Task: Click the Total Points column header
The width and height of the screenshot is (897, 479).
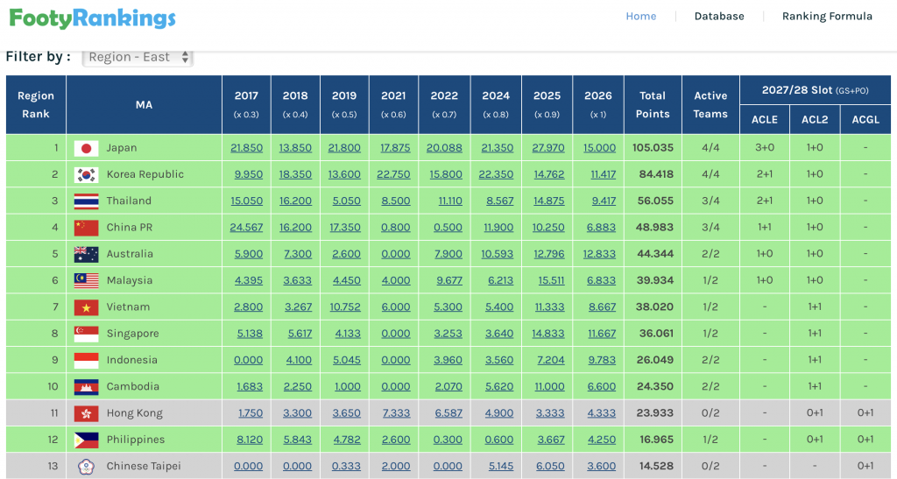Action: click(653, 105)
